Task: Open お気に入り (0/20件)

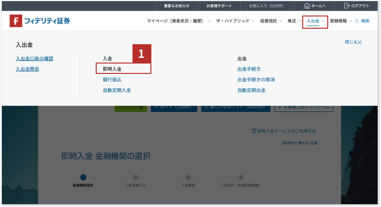Action: click(266, 6)
